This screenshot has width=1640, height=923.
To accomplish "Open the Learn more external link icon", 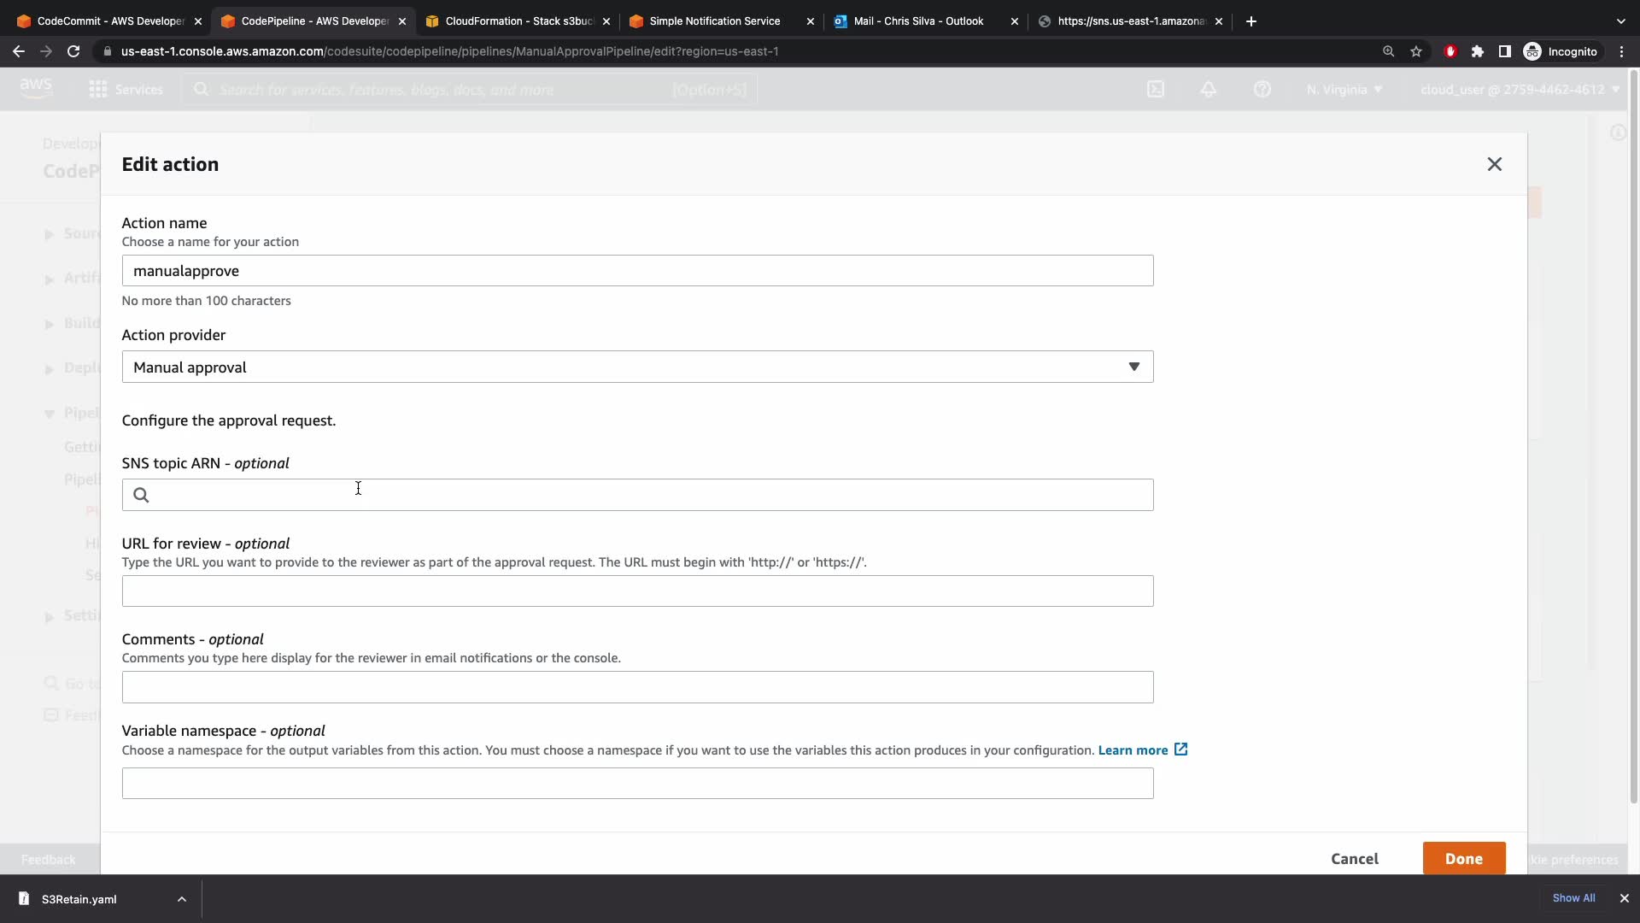I will pos(1180,750).
